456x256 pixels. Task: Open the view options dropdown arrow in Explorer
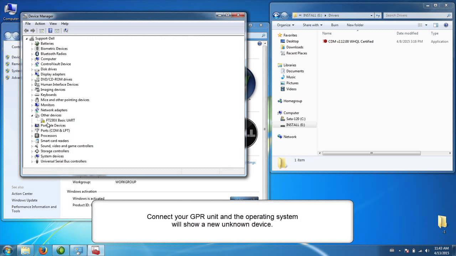(426, 25)
